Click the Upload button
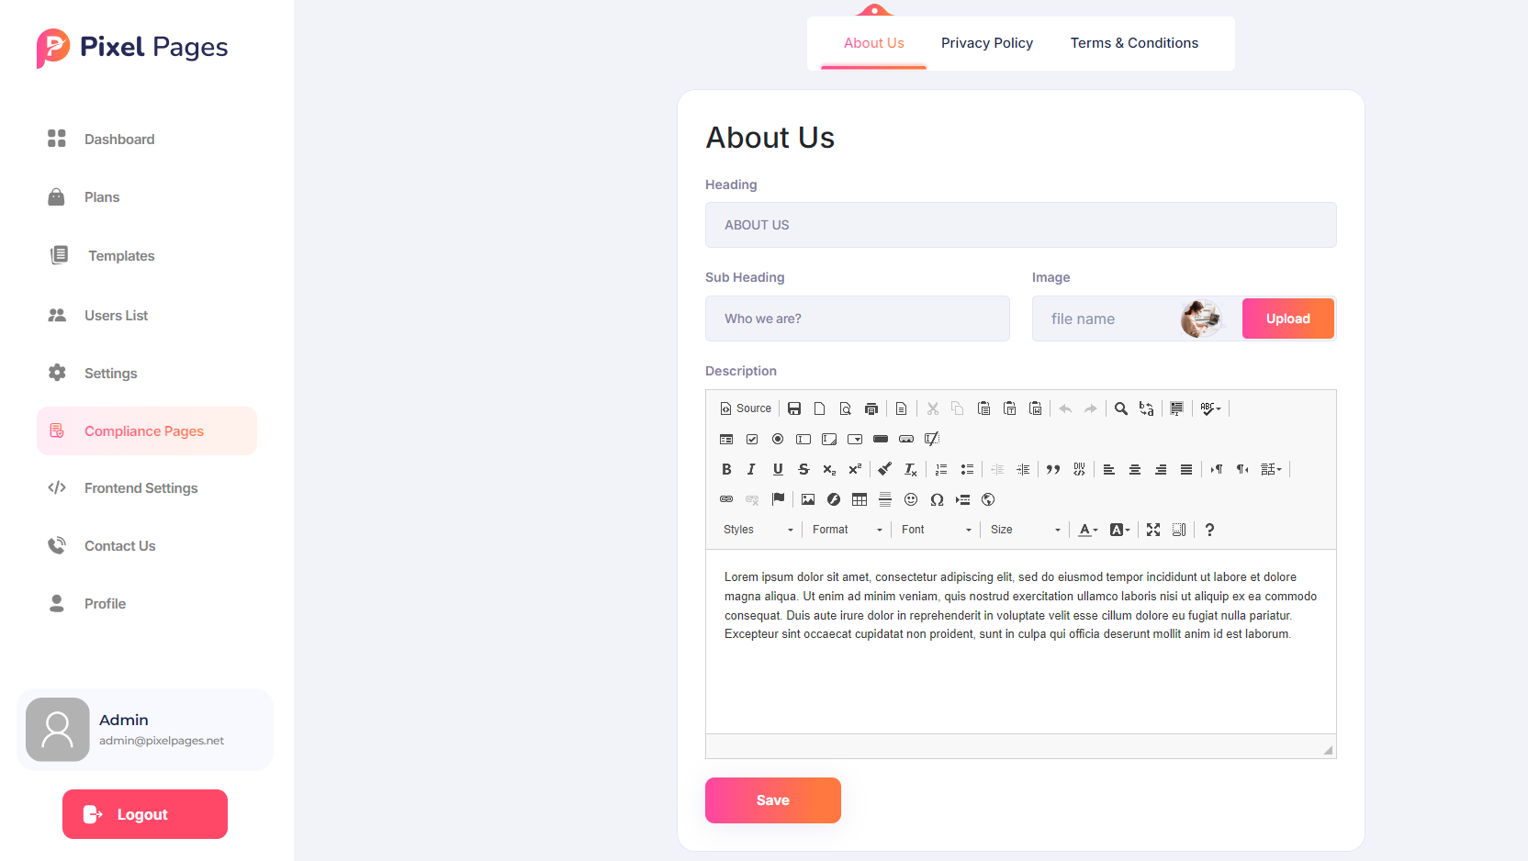Viewport: 1528px width, 861px height. click(1288, 319)
